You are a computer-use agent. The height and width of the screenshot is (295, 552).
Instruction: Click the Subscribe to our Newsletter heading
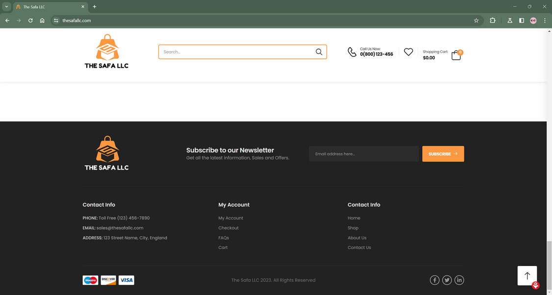pyautogui.click(x=230, y=150)
